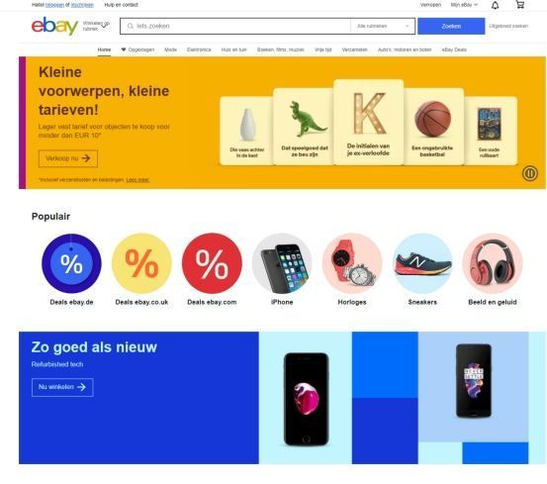
Task: Select the iPhone category icon
Action: (282, 263)
